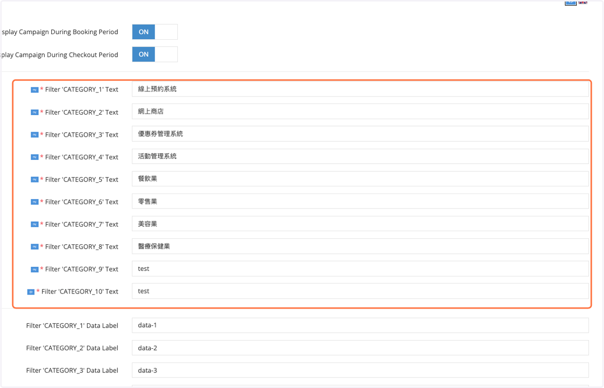Viewport: 604px width, 388px height.
Task: Click the "Filter 'CATEGORY_4' Text" label
Action: pos(82,157)
